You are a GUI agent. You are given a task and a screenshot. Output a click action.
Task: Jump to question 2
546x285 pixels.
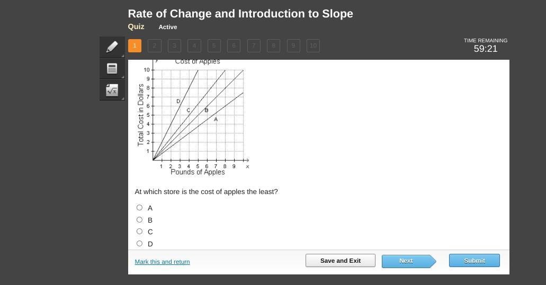coord(155,45)
